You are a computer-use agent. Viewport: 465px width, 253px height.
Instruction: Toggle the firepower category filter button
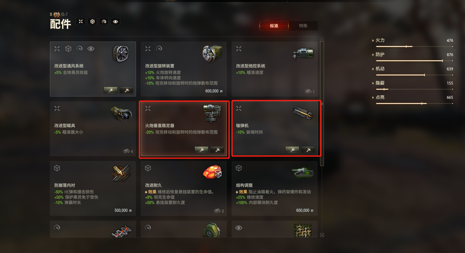[x=81, y=21]
